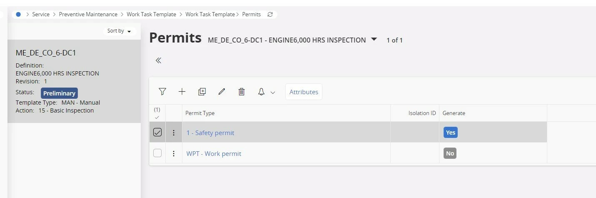The height and width of the screenshot is (198, 596).
Task: Edit selected permit with pencil icon
Action: (222, 92)
